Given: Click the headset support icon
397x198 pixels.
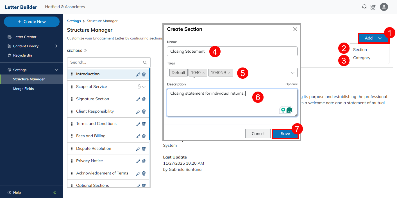Looking at the screenshot, I should pyautogui.click(x=364, y=7).
